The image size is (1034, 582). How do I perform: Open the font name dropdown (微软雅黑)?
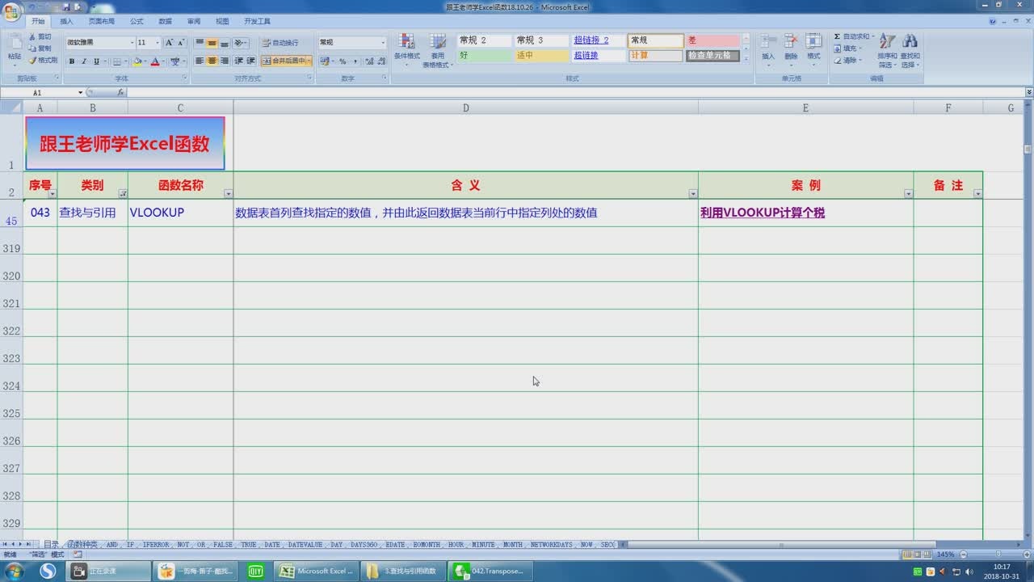click(x=132, y=42)
